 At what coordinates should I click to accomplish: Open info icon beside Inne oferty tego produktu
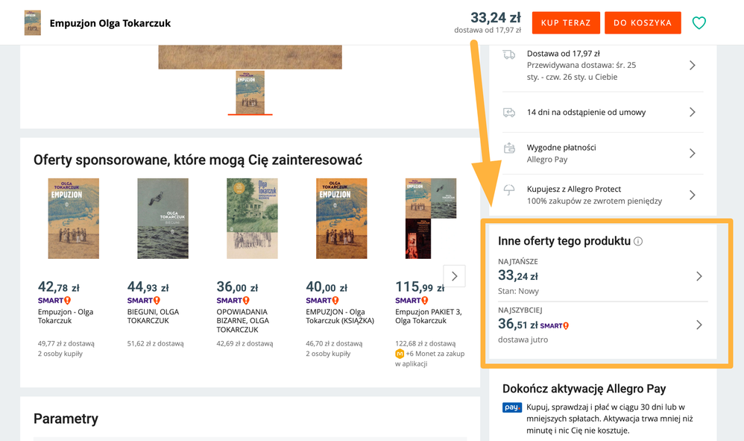[638, 241]
